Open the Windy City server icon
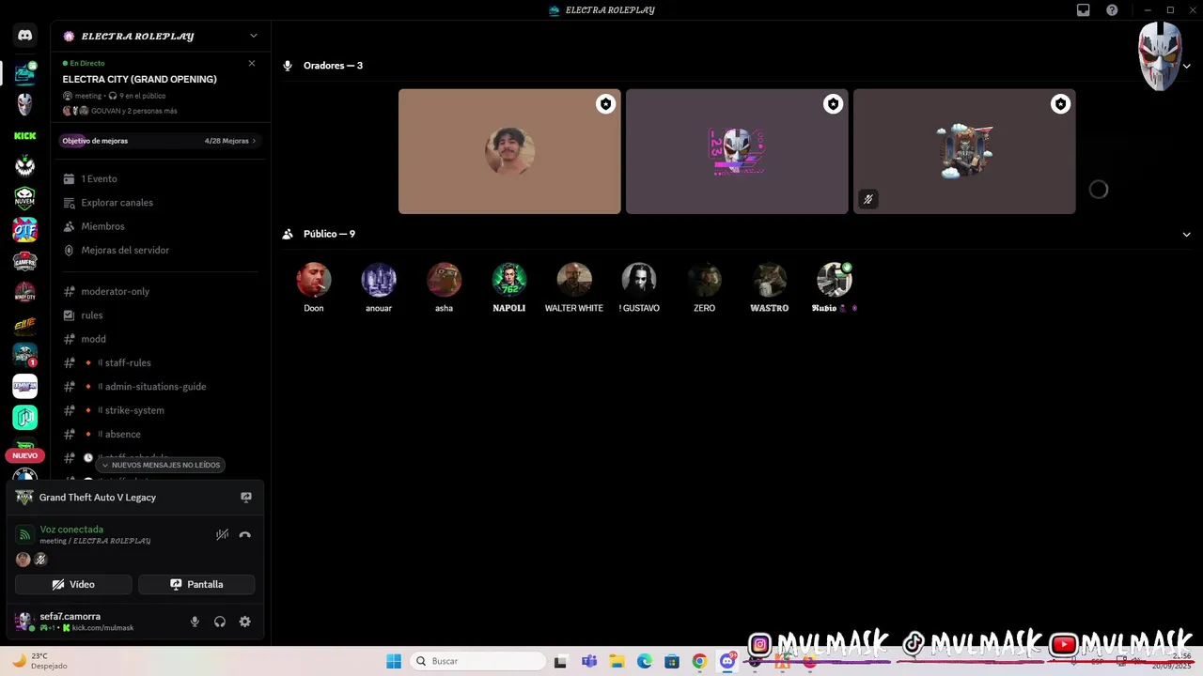 click(x=25, y=293)
